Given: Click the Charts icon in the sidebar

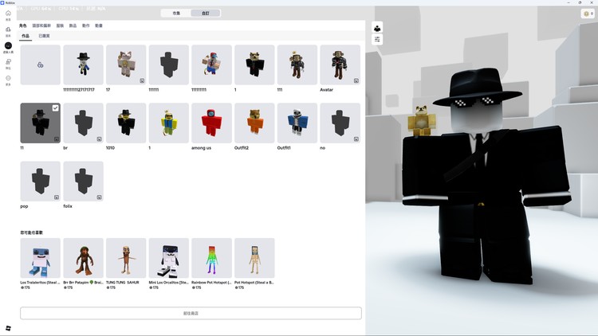Looking at the screenshot, I should (8, 30).
